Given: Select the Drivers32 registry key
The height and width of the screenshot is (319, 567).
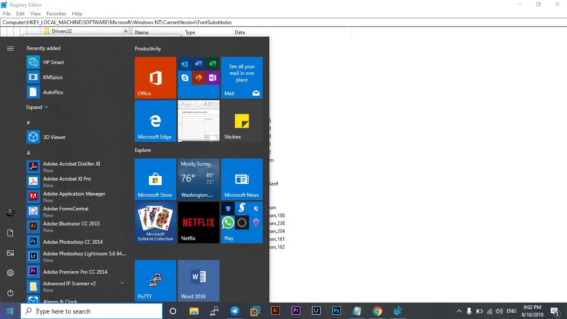Looking at the screenshot, I should coord(62,31).
